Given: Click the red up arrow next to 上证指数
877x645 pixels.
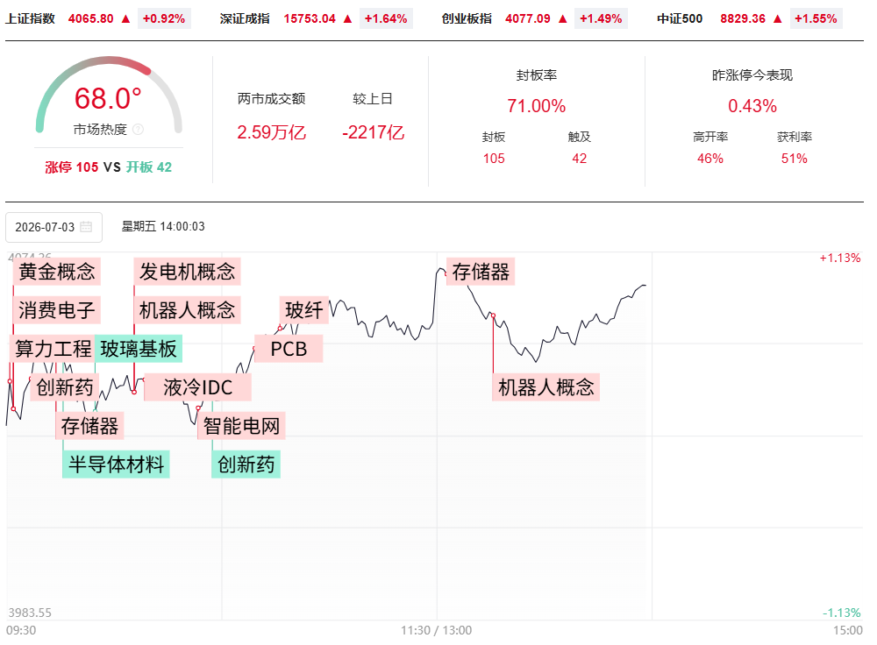Looking at the screenshot, I should click(x=125, y=19).
